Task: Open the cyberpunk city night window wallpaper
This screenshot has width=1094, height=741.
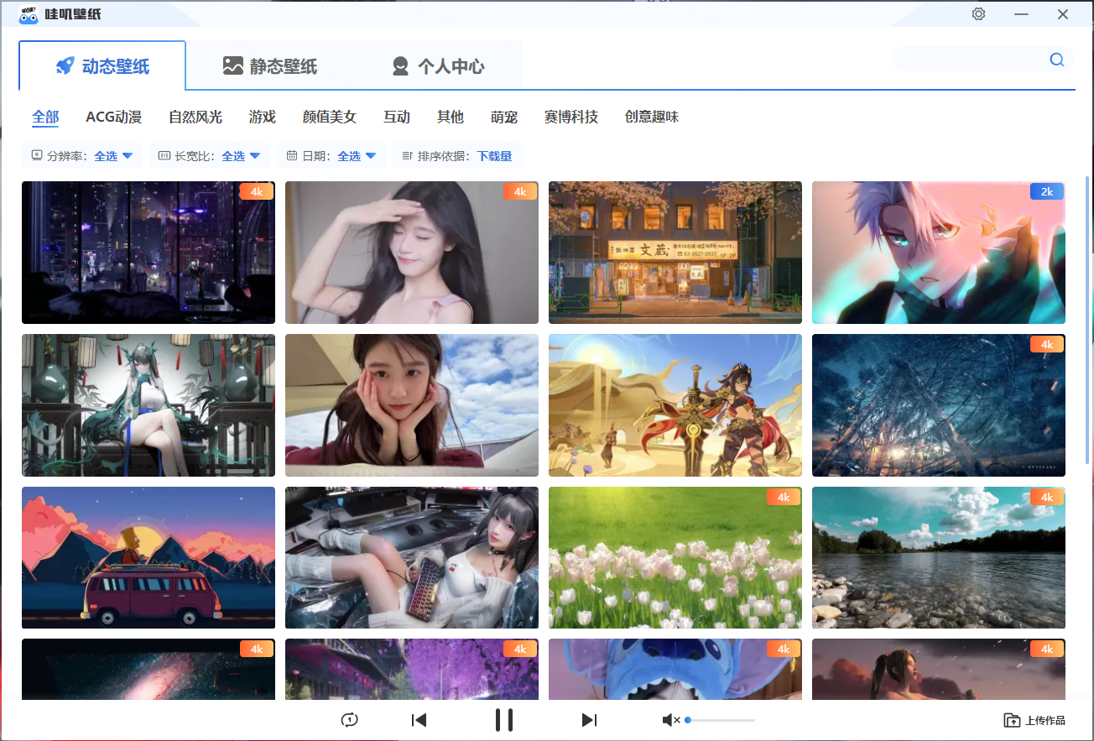Action: [x=148, y=253]
